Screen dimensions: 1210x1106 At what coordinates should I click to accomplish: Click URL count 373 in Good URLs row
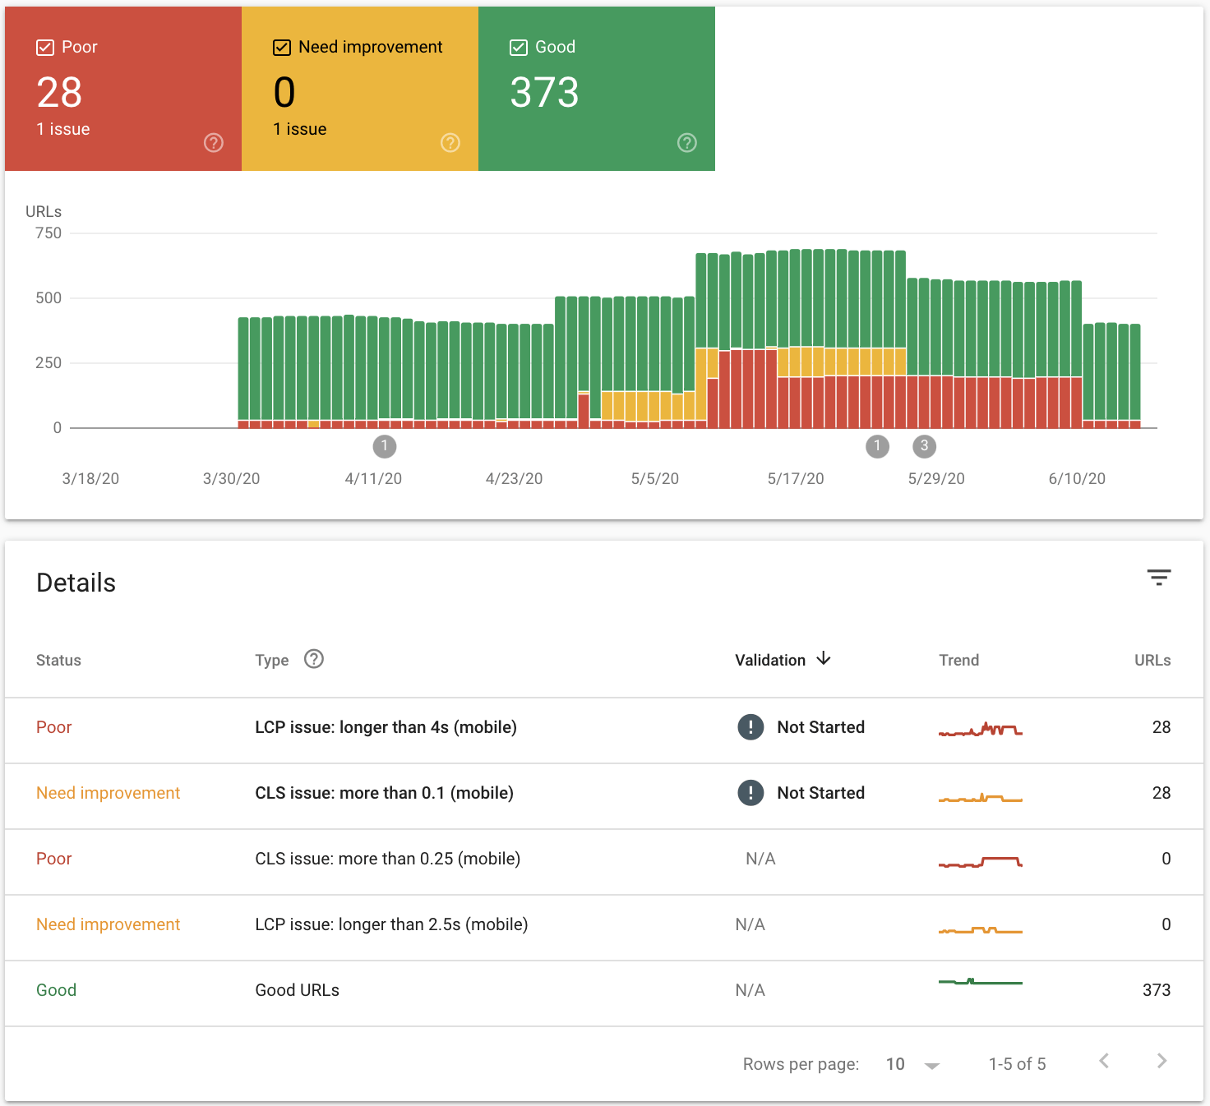tap(1157, 990)
